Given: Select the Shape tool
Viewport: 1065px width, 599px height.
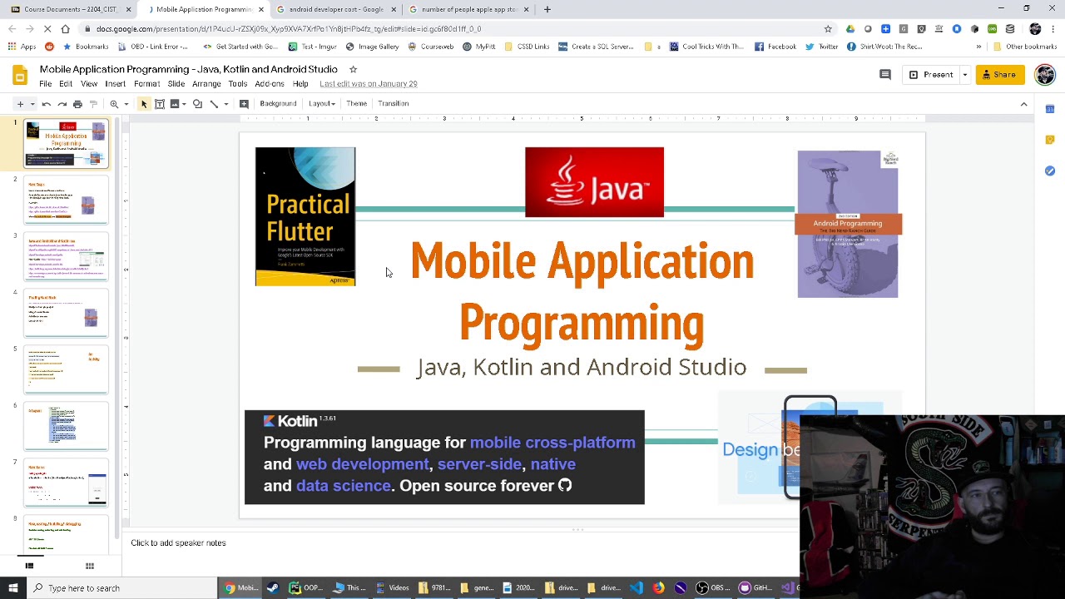Looking at the screenshot, I should tap(197, 104).
